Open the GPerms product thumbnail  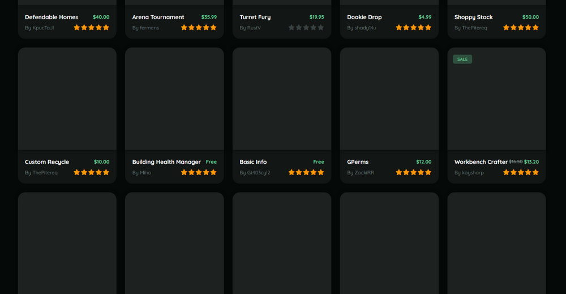click(389, 99)
